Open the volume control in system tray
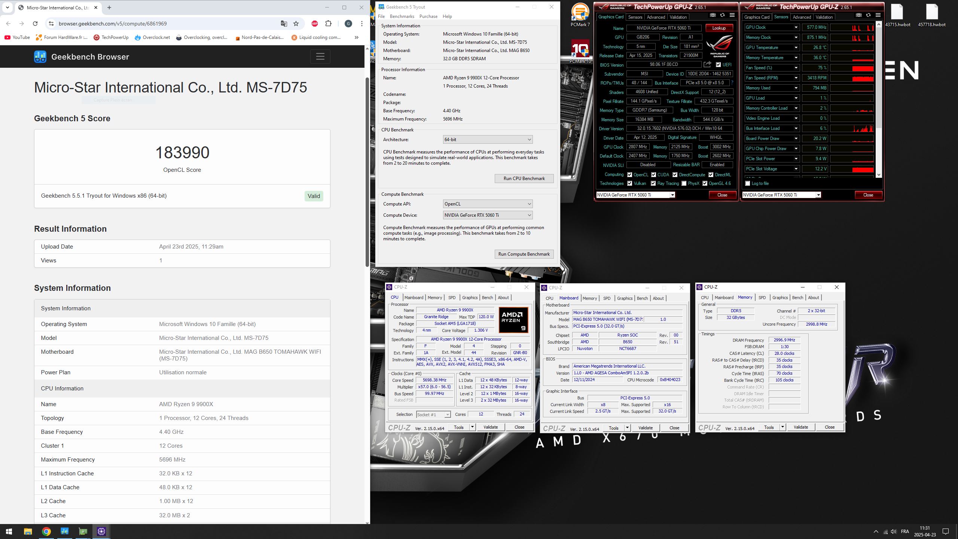The width and height of the screenshot is (958, 539). (x=894, y=532)
